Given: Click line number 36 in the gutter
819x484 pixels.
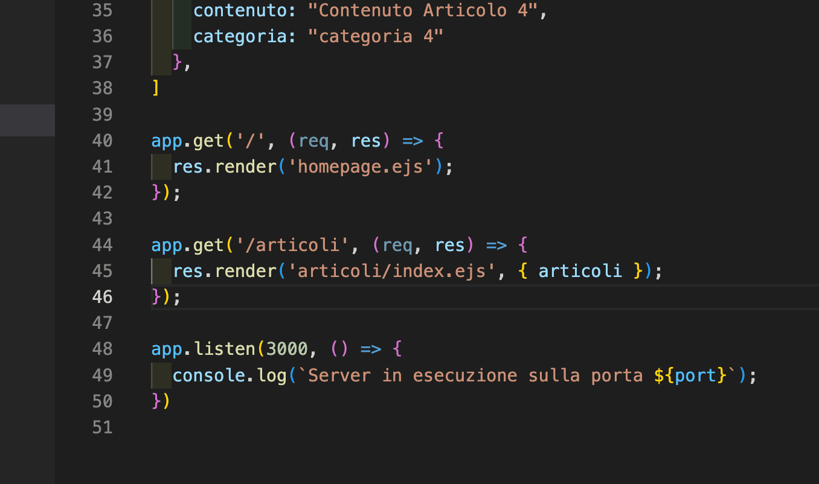Looking at the screenshot, I should click(x=102, y=36).
